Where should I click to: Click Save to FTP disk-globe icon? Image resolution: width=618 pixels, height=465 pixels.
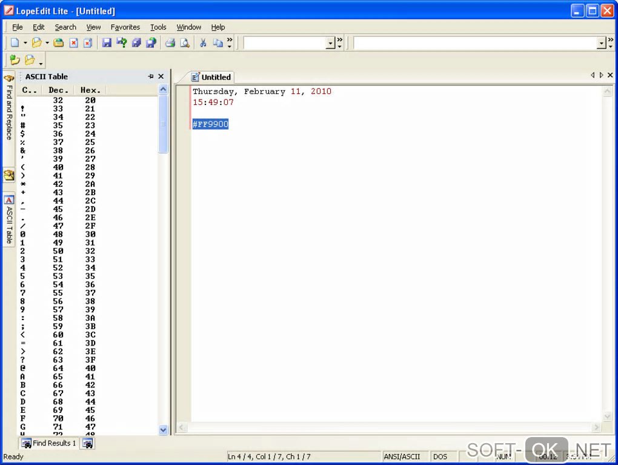click(x=151, y=42)
